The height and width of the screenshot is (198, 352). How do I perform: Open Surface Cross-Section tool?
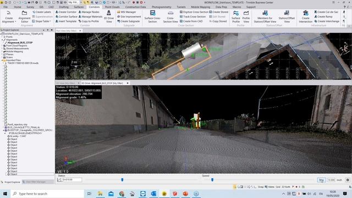(x=152, y=16)
